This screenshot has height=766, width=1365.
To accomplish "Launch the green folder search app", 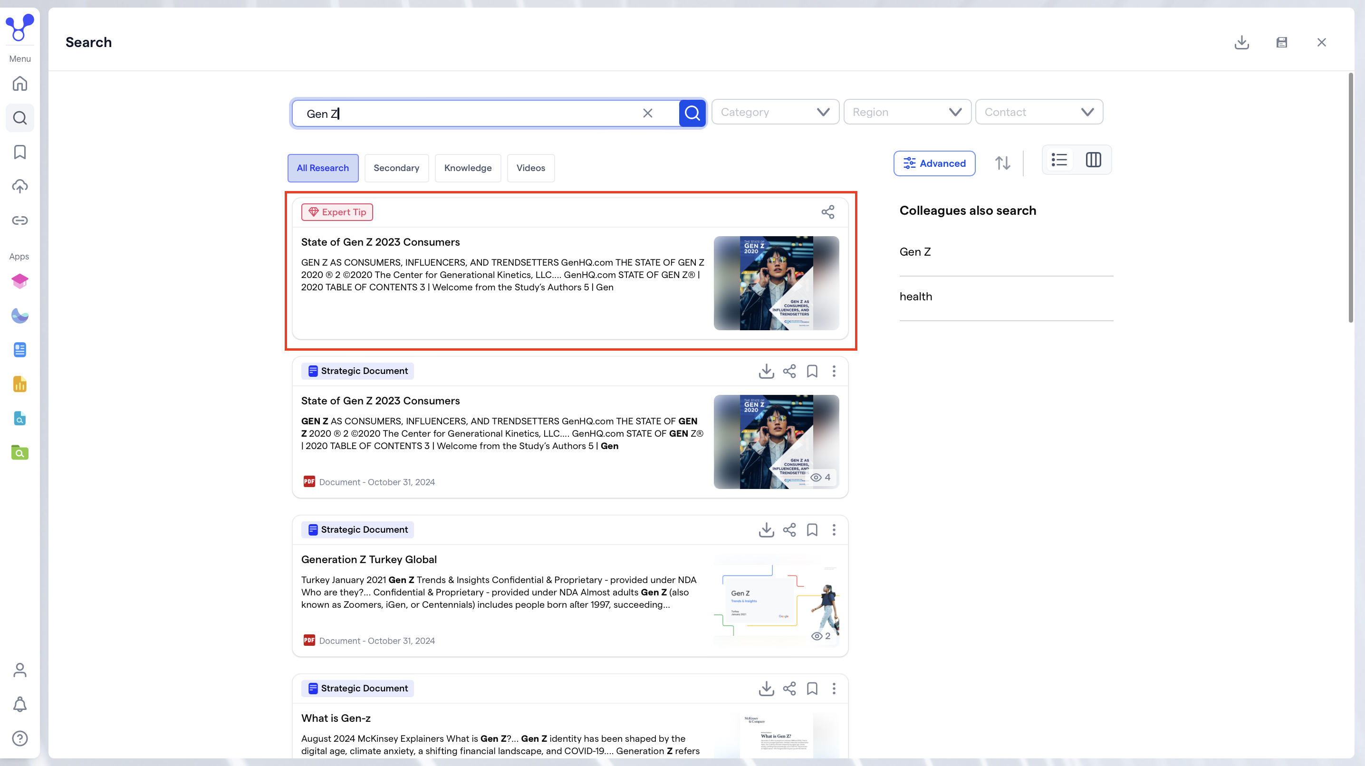I will (x=19, y=452).
